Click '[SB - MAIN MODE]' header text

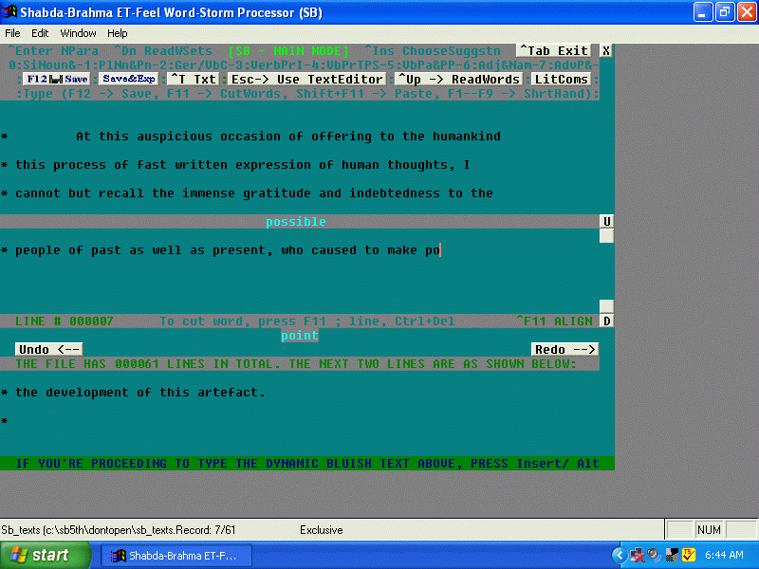coord(288,51)
